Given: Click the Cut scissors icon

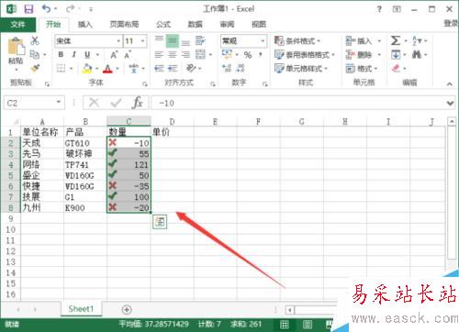Looking at the screenshot, I should click(x=35, y=40).
